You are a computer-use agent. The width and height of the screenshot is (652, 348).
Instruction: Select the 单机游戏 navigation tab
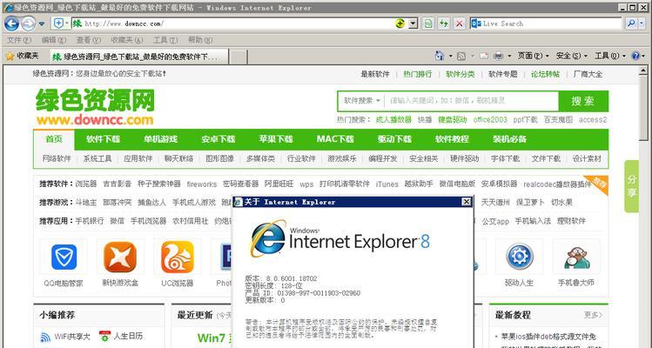point(160,139)
